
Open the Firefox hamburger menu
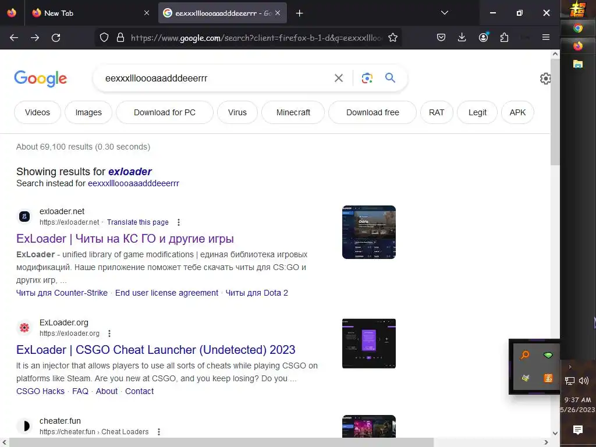(x=546, y=37)
